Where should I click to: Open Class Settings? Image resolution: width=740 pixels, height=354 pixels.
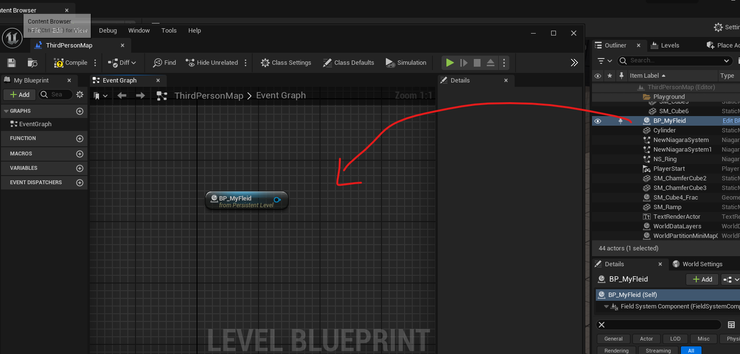tap(286, 63)
